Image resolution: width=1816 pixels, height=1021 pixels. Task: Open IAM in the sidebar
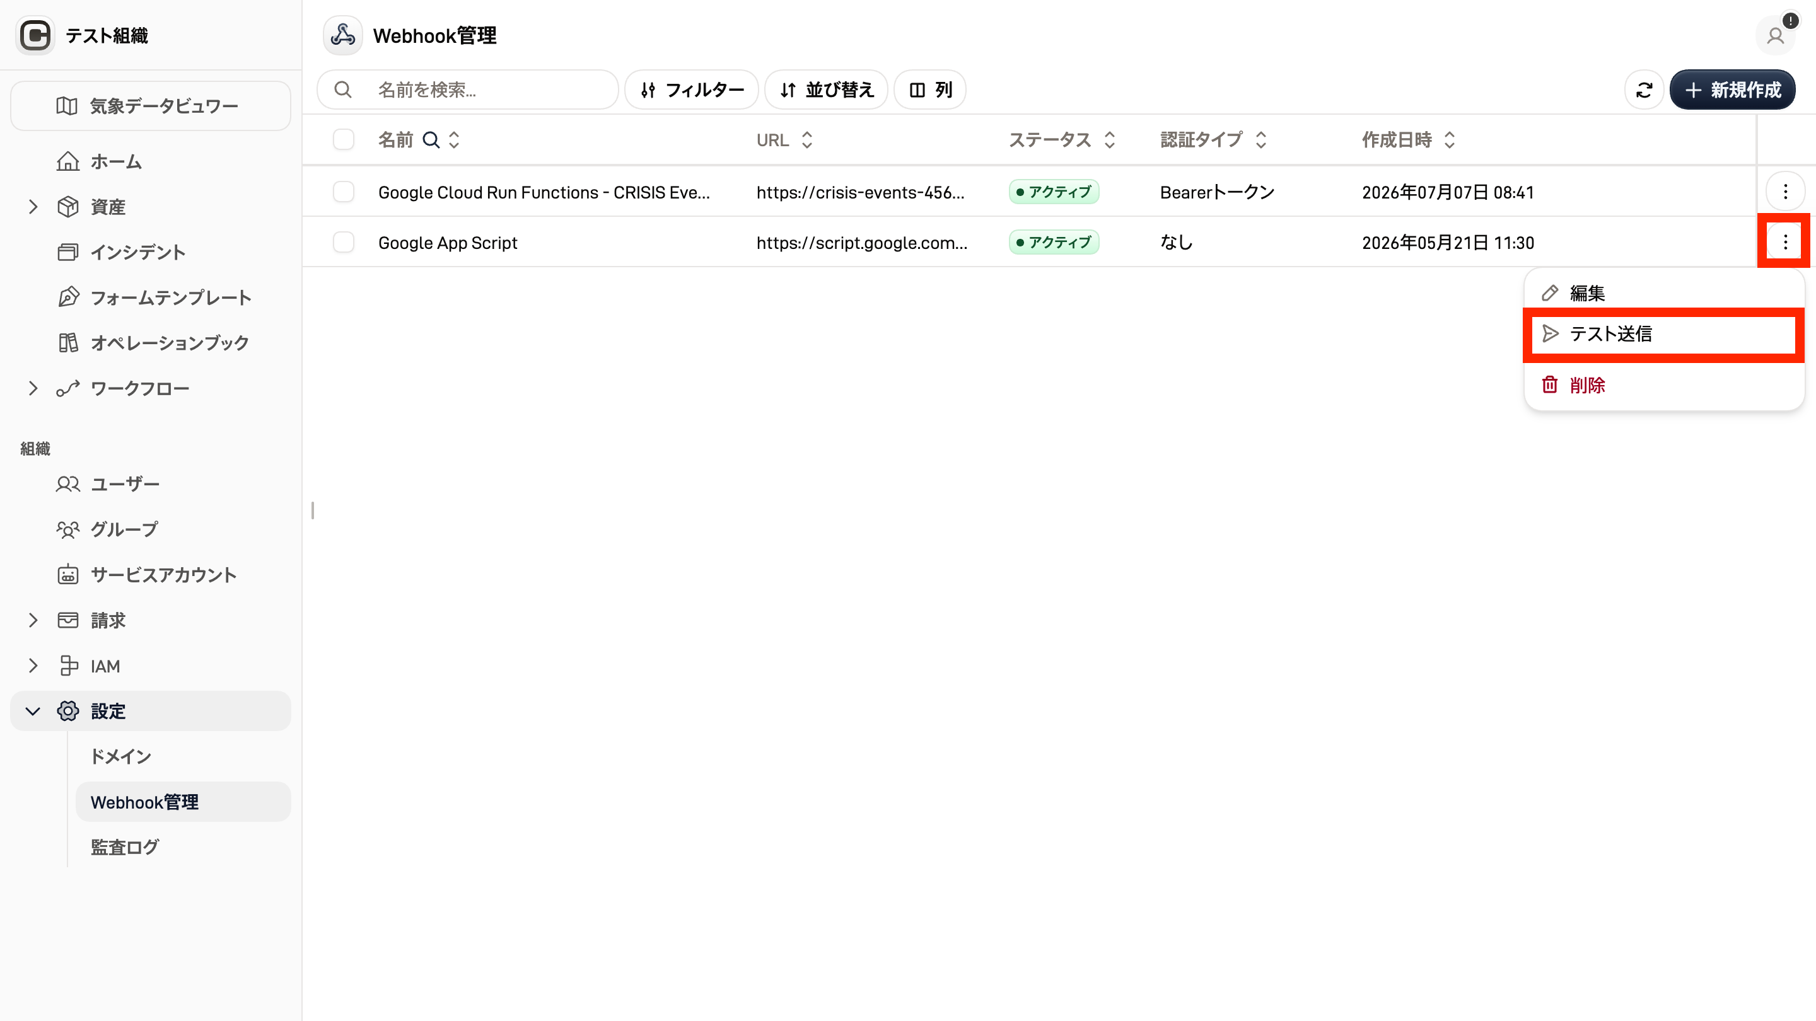click(x=150, y=666)
